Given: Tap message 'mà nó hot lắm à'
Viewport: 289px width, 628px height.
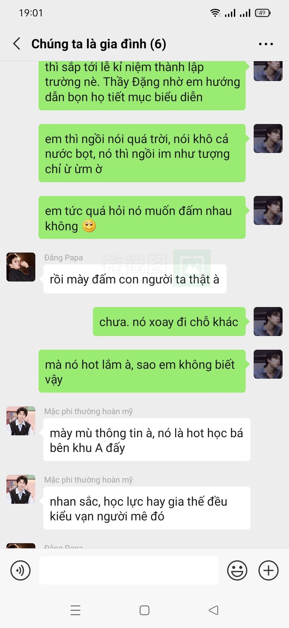Looking at the screenshot, I should point(142,371).
